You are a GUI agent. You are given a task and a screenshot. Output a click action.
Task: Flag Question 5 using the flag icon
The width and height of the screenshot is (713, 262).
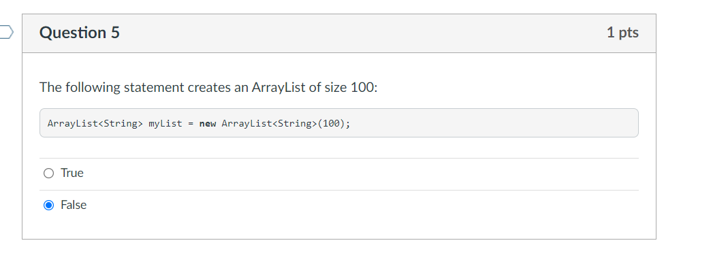(6, 32)
